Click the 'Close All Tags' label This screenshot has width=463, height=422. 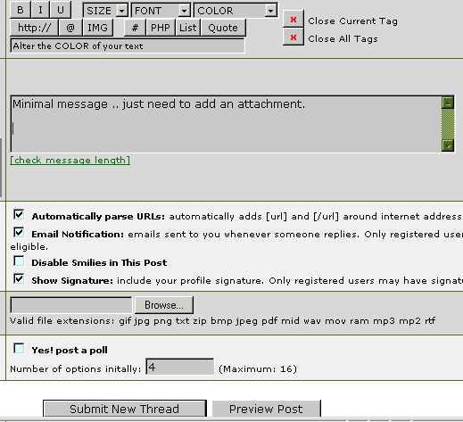343,39
